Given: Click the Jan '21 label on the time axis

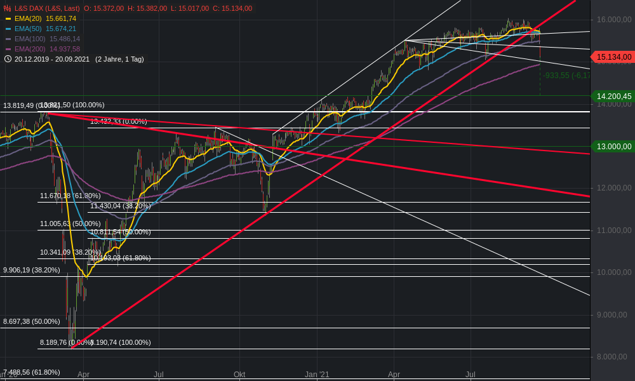Looking at the screenshot, I should pyautogui.click(x=317, y=375).
